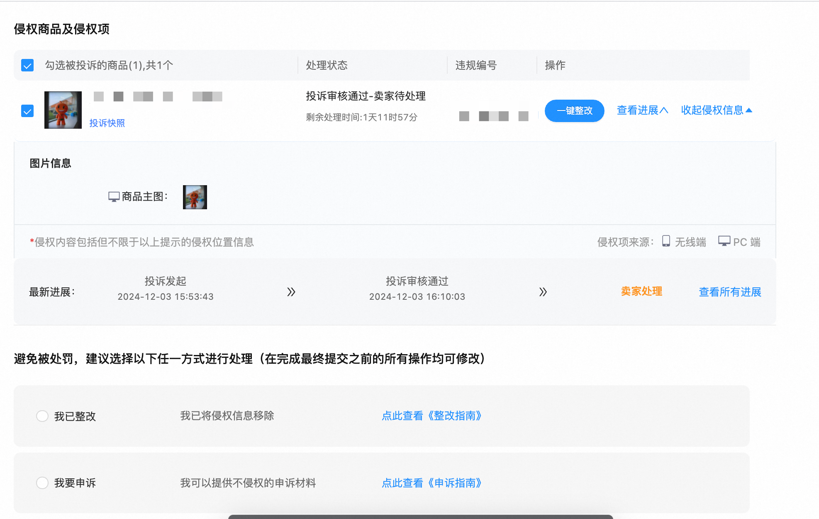This screenshot has width=819, height=519.
Task: Uncheck the complained product row checkbox
Action: [x=27, y=111]
